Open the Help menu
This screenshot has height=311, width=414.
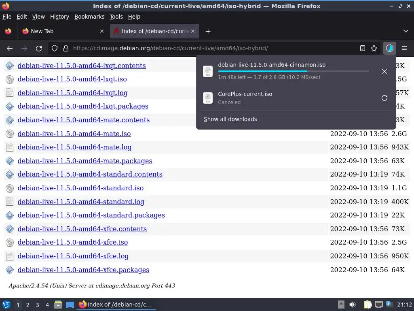[134, 17]
